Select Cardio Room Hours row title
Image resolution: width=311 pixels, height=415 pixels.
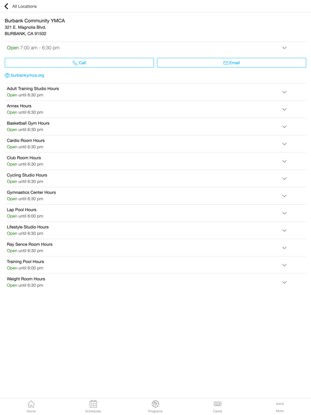(26, 140)
